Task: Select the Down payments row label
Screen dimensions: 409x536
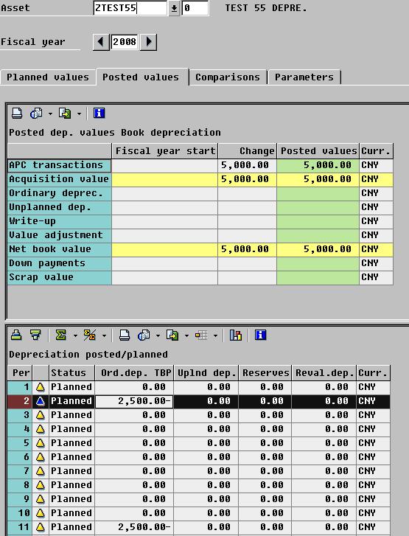Action: tap(60, 263)
